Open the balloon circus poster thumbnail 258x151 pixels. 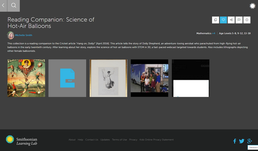(x=26, y=78)
